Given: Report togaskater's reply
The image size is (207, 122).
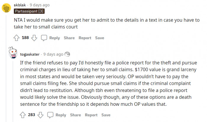Looking at the screenshot, I should (91, 115).
